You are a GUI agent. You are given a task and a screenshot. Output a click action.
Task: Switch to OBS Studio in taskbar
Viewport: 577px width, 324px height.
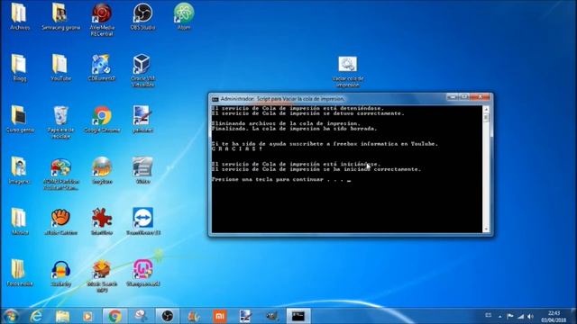click(x=167, y=316)
